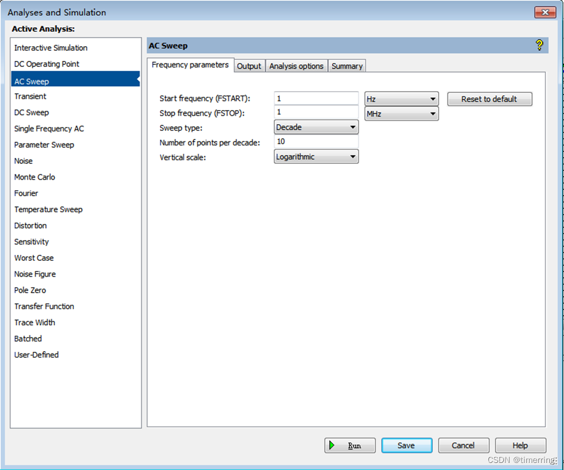Click the Stop frequency input field
The image size is (564, 470).
tap(316, 112)
